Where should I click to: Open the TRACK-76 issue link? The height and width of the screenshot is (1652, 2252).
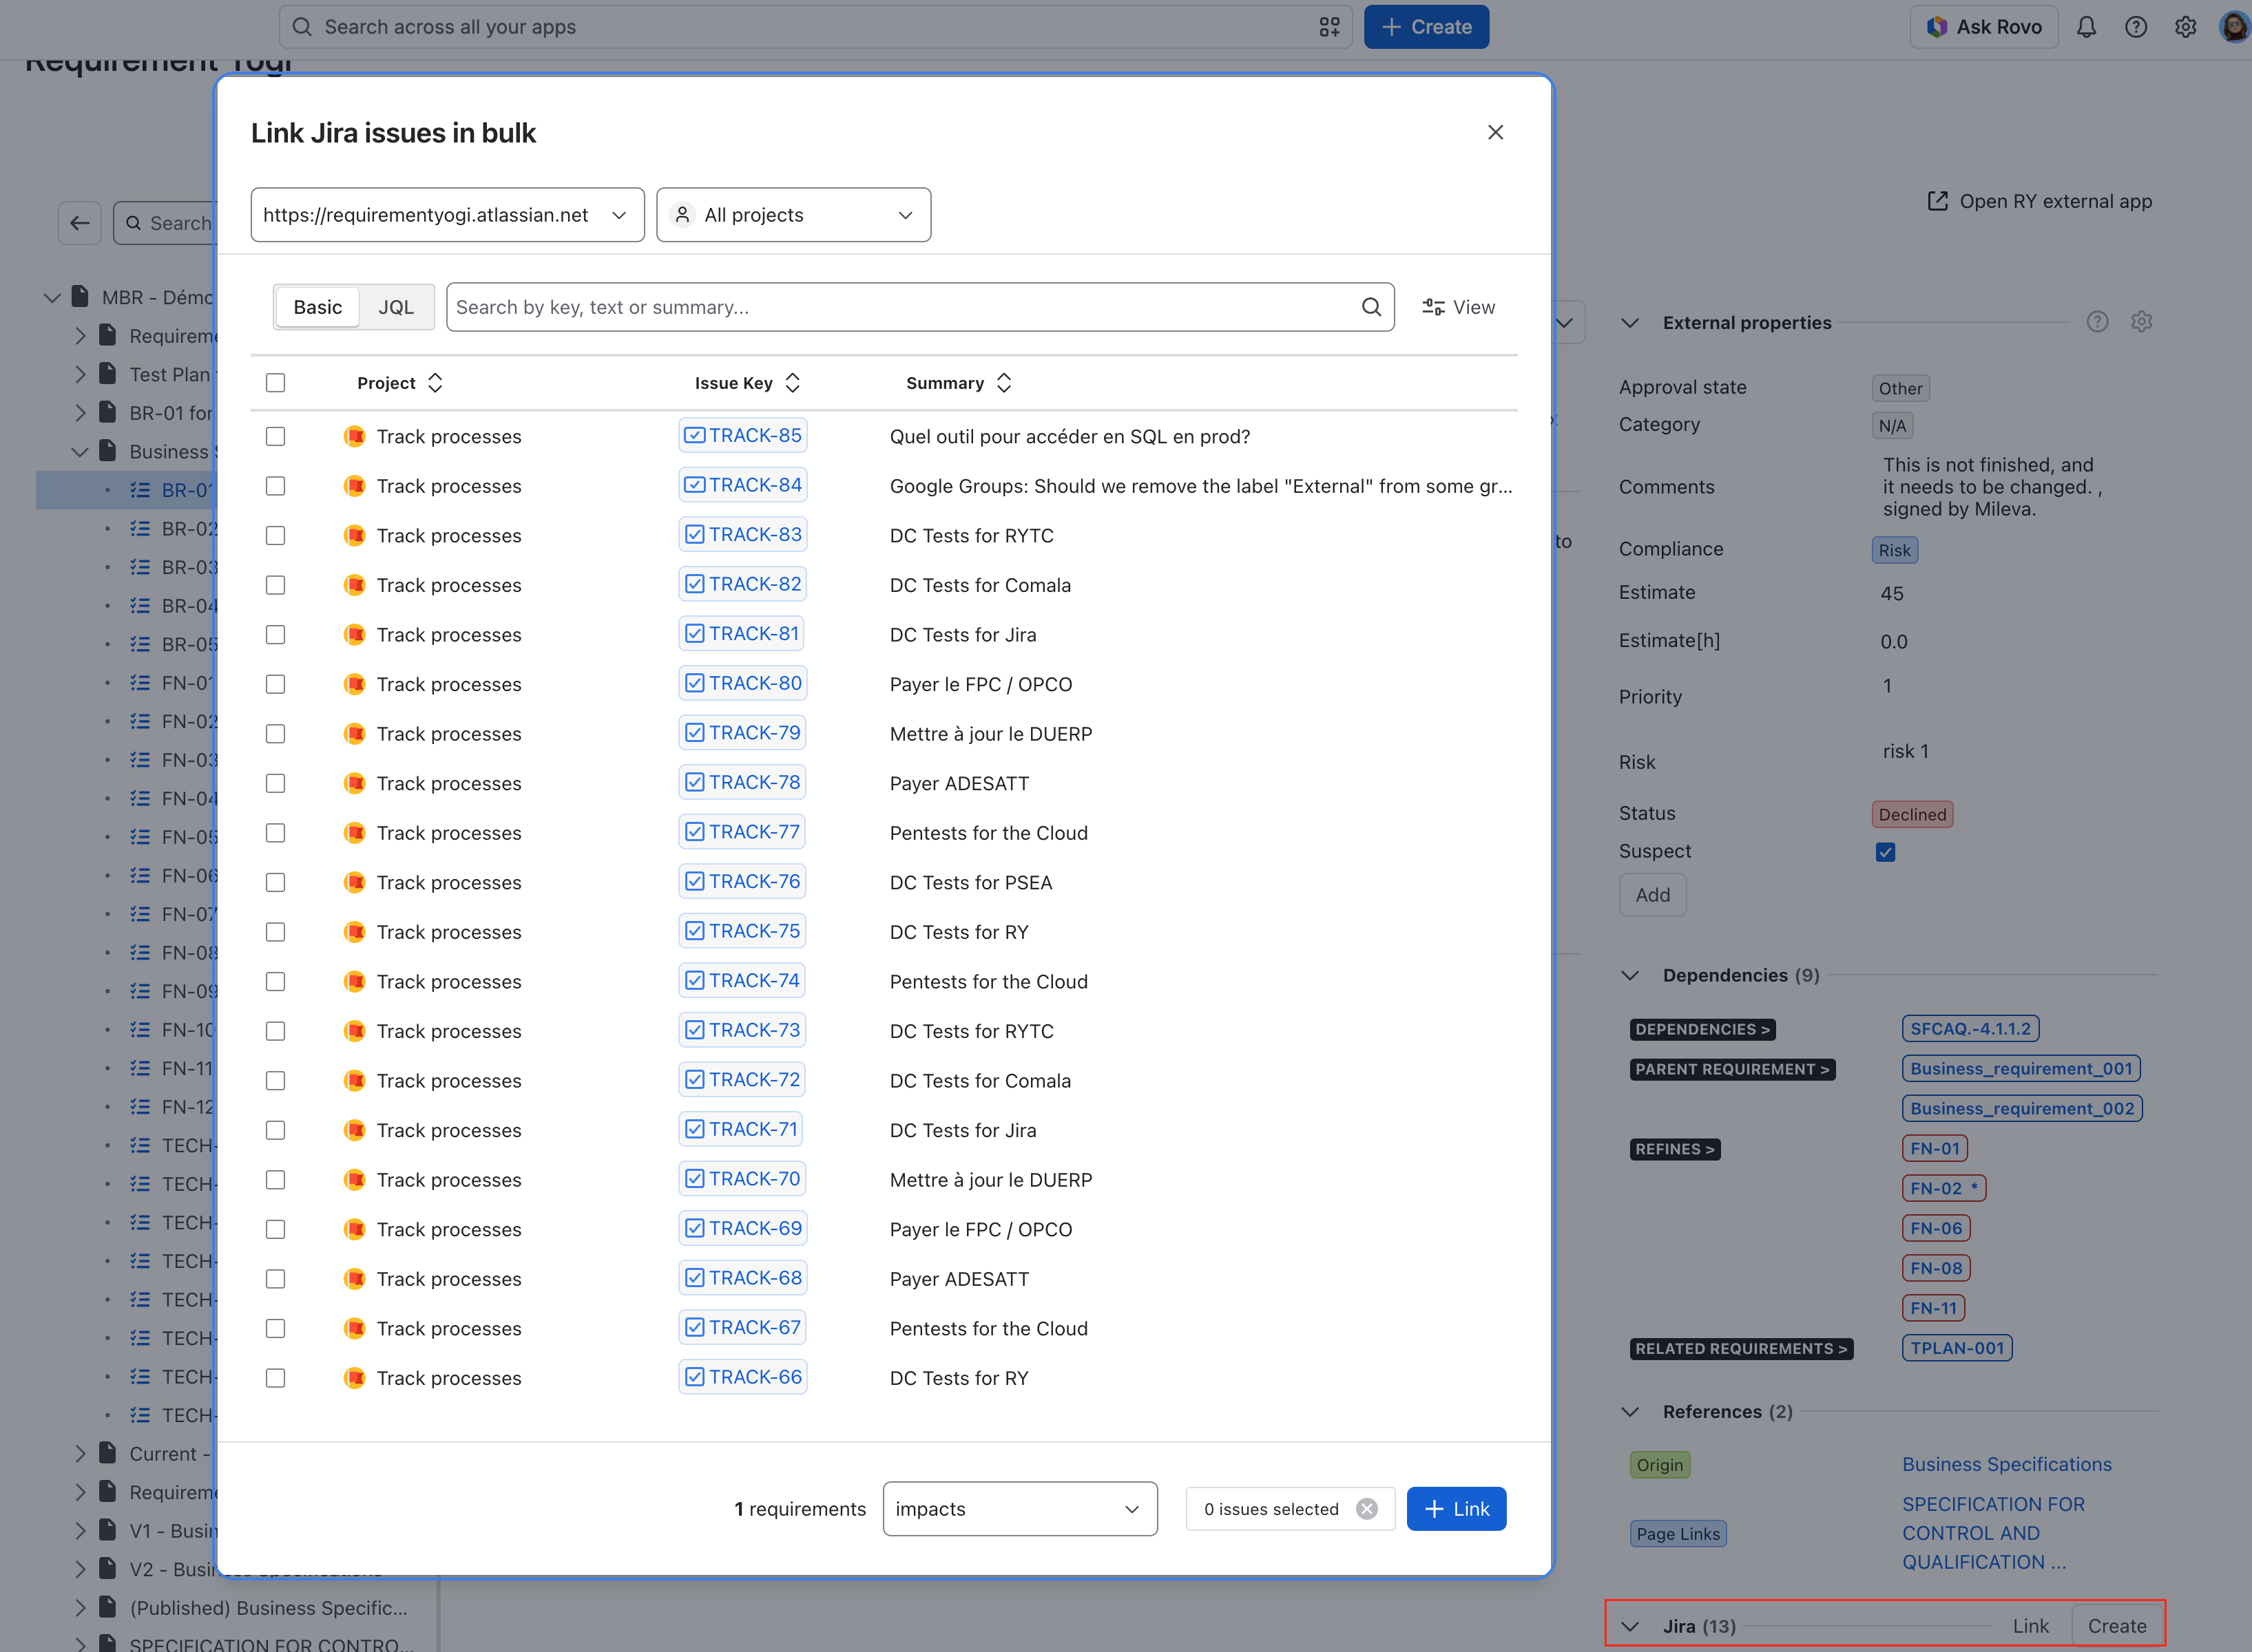point(742,881)
